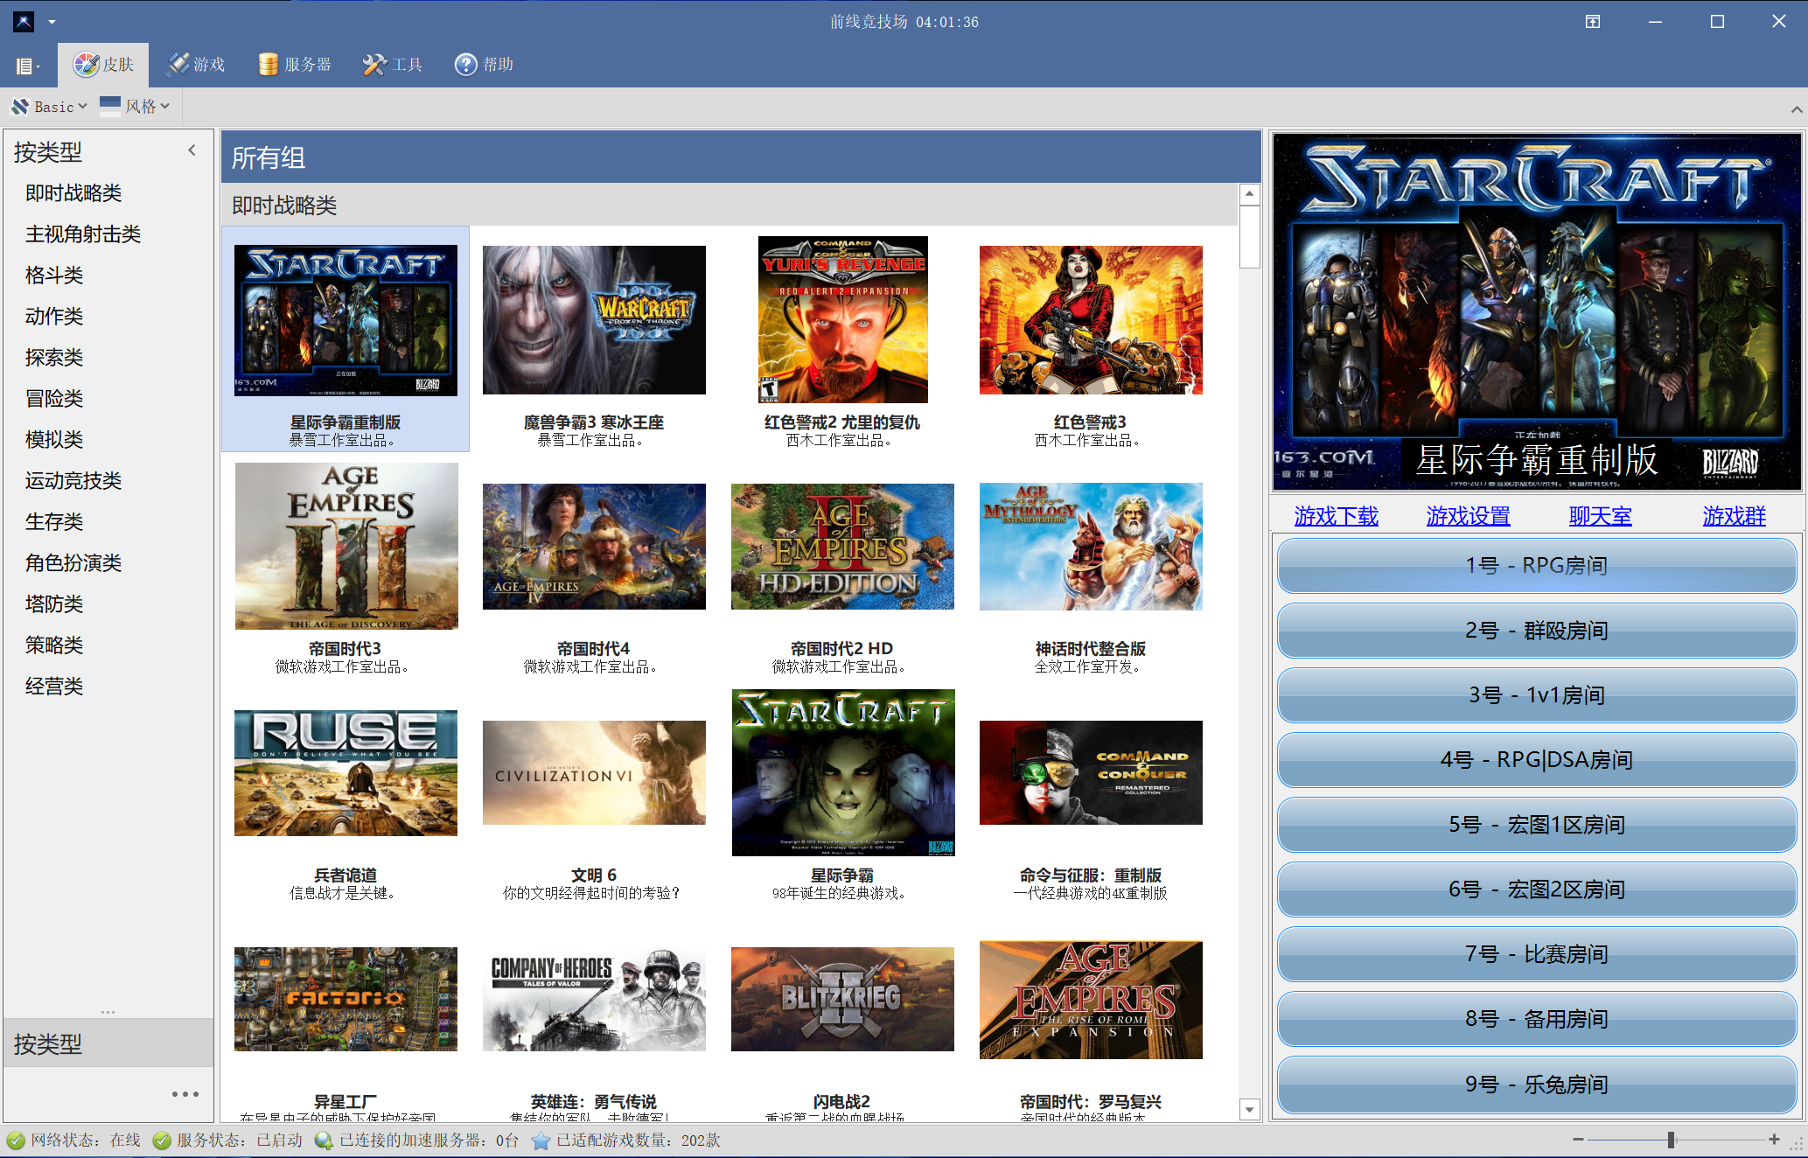Open the 聊天室 link
1808x1158 pixels.
coord(1600,516)
